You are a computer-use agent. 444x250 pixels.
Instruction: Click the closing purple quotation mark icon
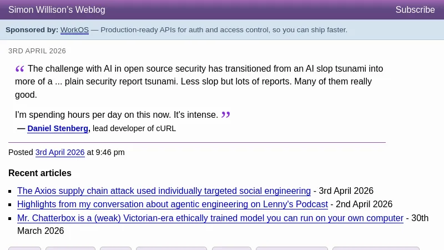point(225,115)
